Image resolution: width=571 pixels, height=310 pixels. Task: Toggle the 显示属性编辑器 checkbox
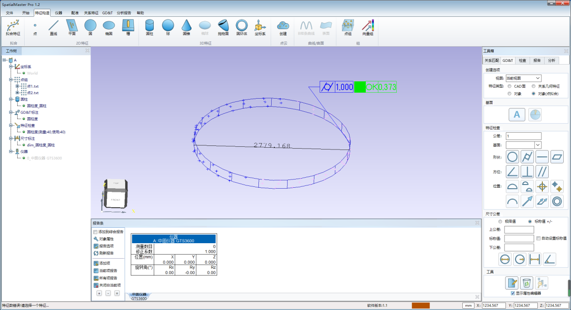pos(513,293)
